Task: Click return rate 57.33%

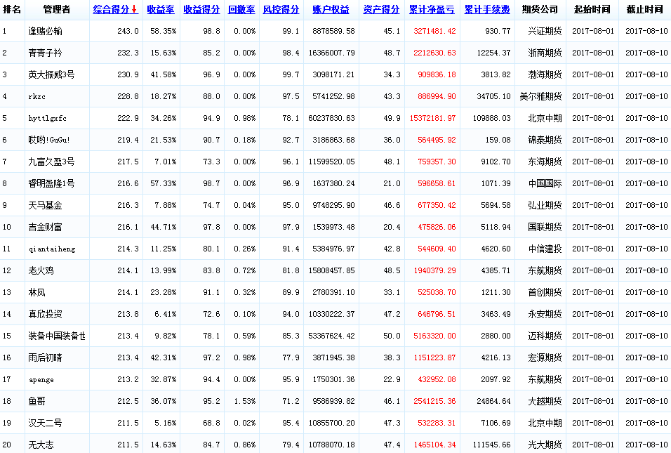Action: point(164,184)
